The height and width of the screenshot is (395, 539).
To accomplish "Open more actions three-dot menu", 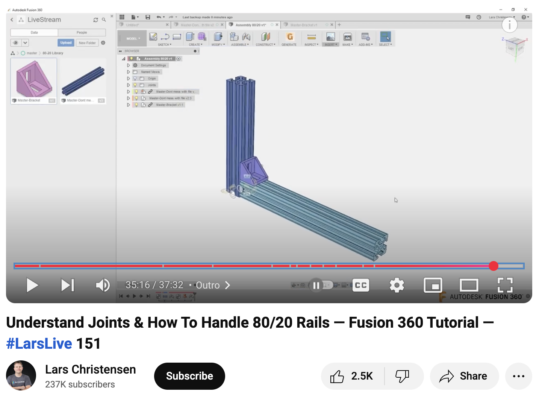I will (x=518, y=376).
